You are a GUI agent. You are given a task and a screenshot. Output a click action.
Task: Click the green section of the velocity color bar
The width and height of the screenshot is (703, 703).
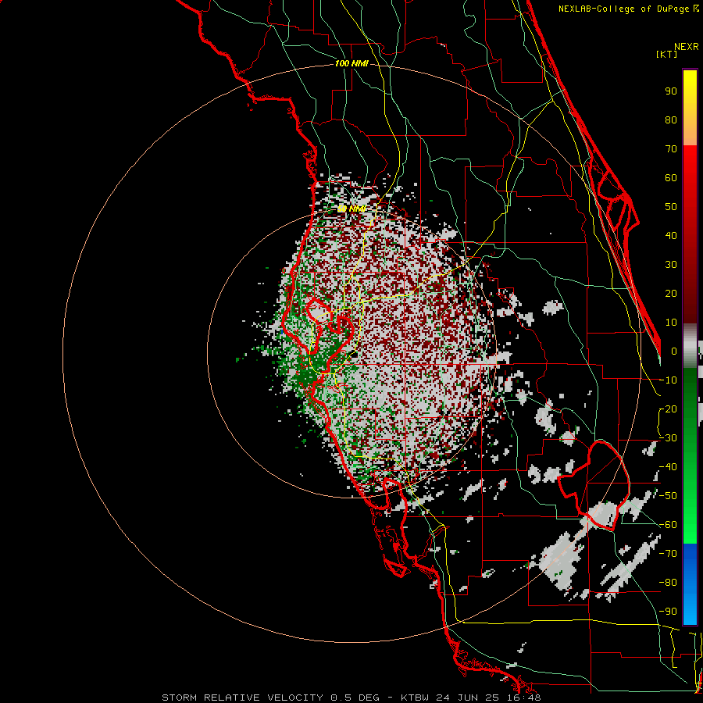pyautogui.click(x=690, y=455)
